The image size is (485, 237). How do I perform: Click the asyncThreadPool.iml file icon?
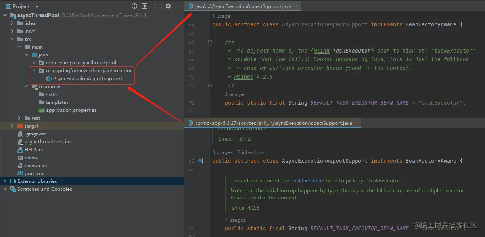pos(20,142)
